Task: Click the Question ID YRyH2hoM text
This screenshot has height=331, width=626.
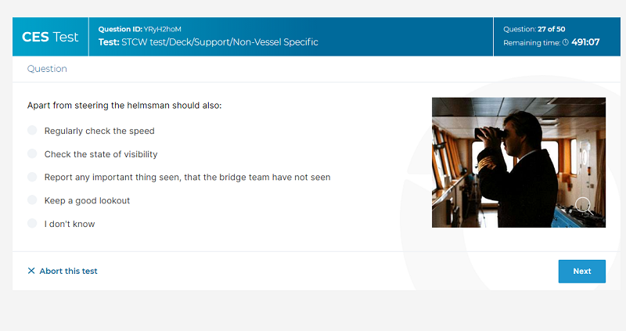Action: [x=140, y=29]
